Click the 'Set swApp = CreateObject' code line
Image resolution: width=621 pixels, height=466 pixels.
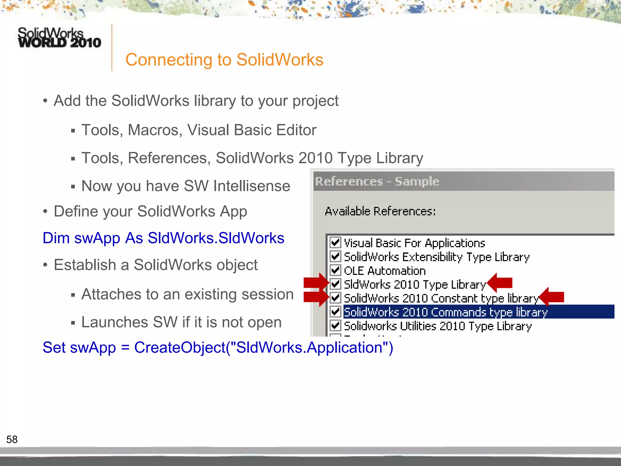tap(218, 347)
